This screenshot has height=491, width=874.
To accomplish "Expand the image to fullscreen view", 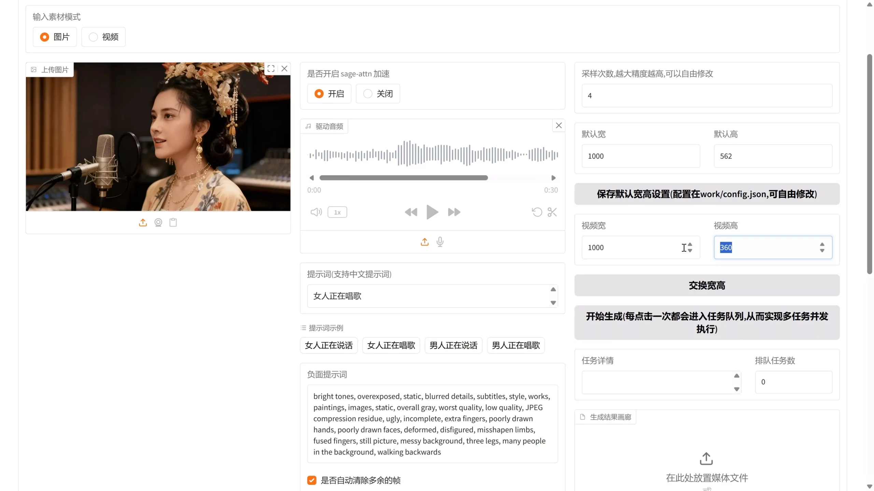I will tap(271, 68).
